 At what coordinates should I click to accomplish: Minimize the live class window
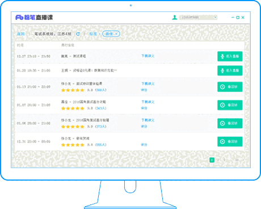tap(233, 18)
